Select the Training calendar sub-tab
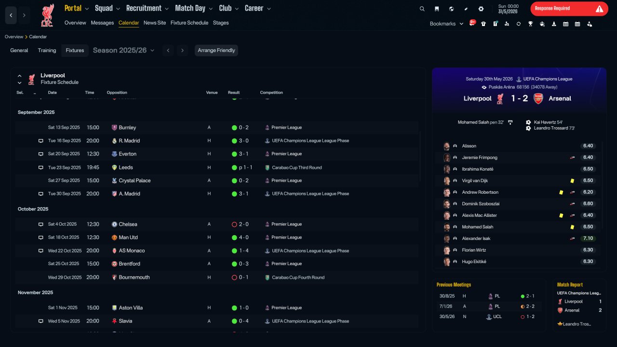This screenshot has height=347, width=617. tap(47, 50)
